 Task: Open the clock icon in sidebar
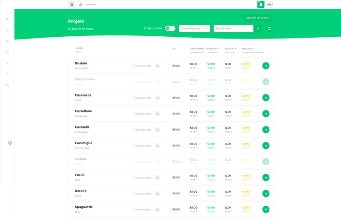tap(7, 30)
